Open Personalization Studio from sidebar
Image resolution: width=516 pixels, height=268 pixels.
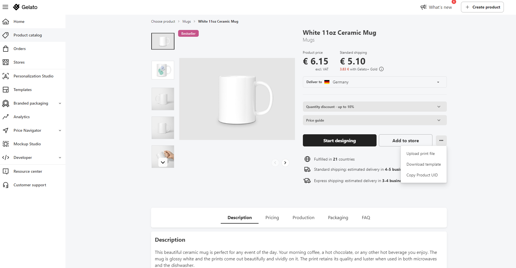click(x=33, y=76)
